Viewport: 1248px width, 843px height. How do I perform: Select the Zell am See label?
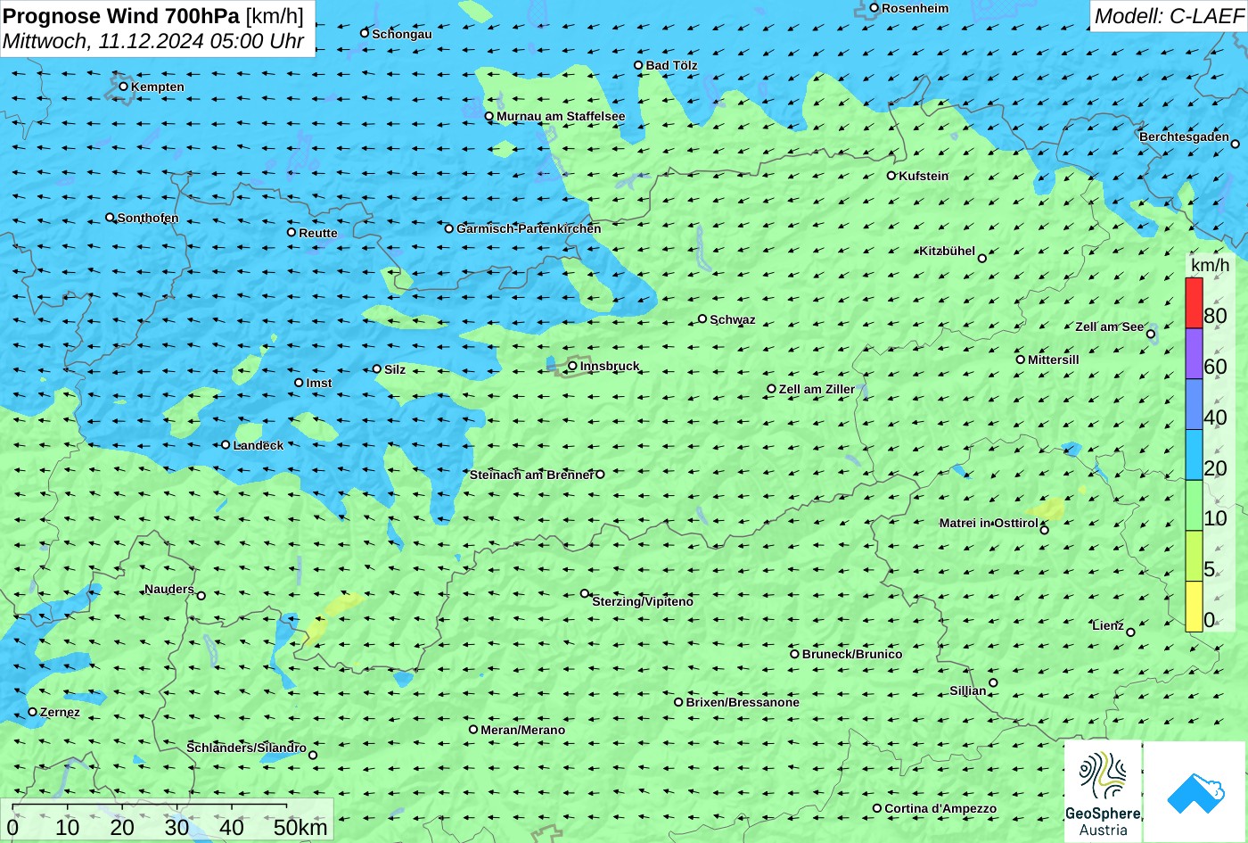click(1109, 326)
